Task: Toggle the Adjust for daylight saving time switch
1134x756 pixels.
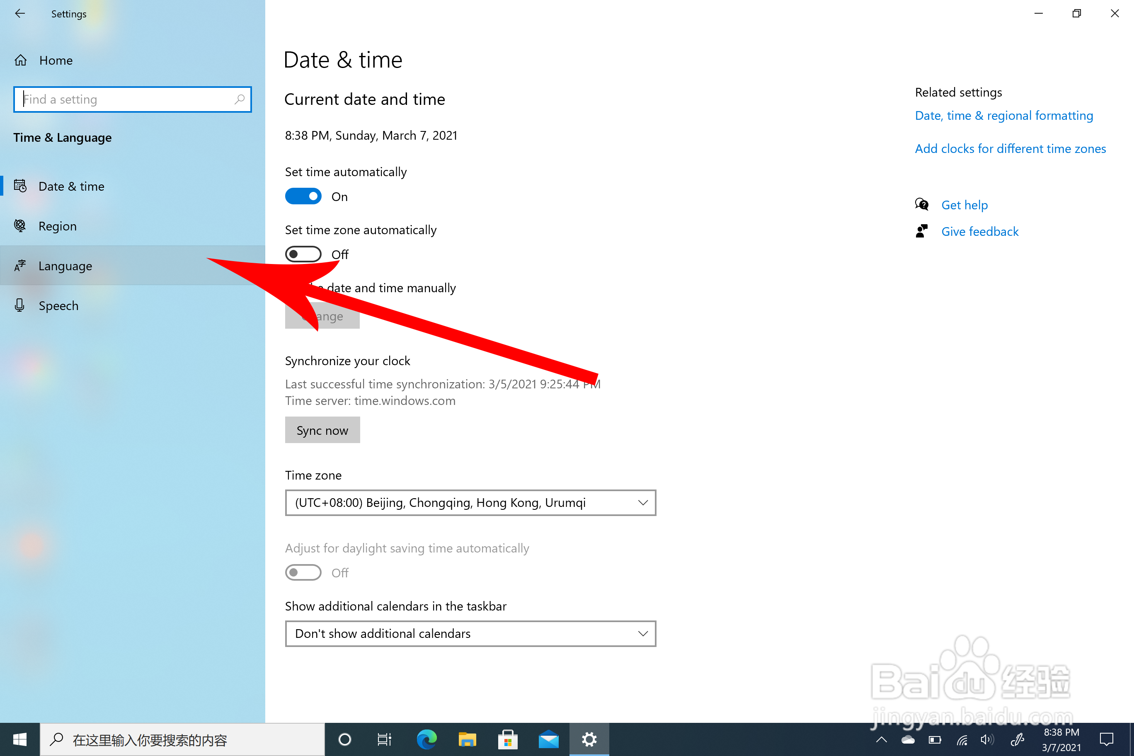Action: click(303, 572)
